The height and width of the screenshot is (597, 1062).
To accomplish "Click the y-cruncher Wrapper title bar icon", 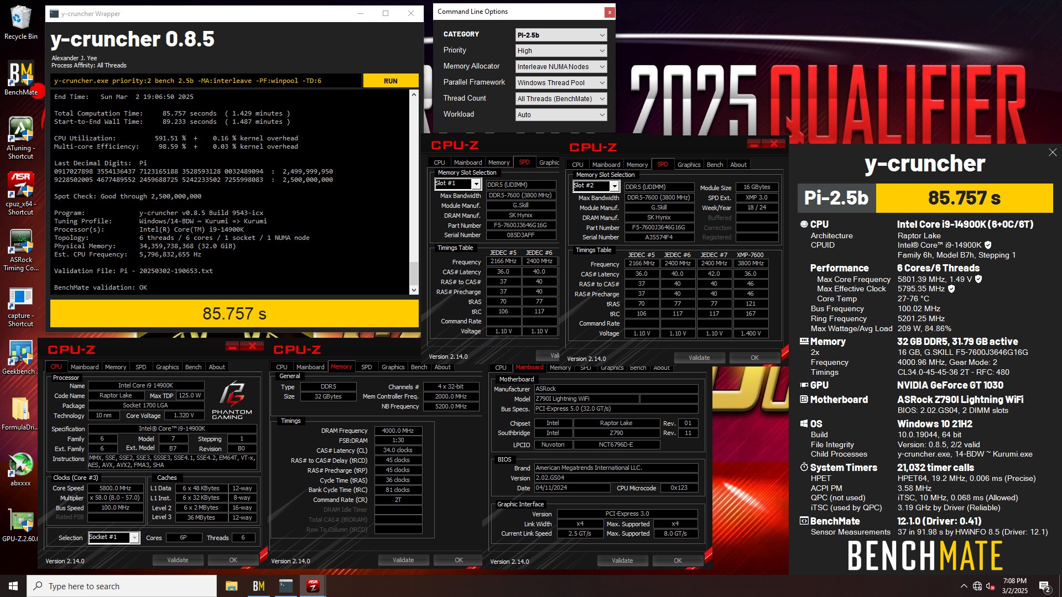I will [x=54, y=13].
